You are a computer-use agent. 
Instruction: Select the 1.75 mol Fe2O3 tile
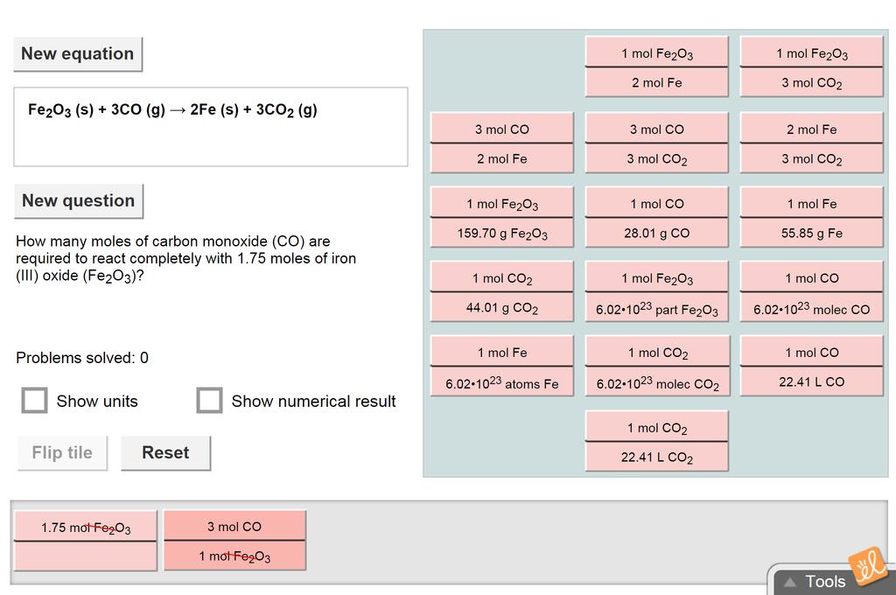[86, 541]
